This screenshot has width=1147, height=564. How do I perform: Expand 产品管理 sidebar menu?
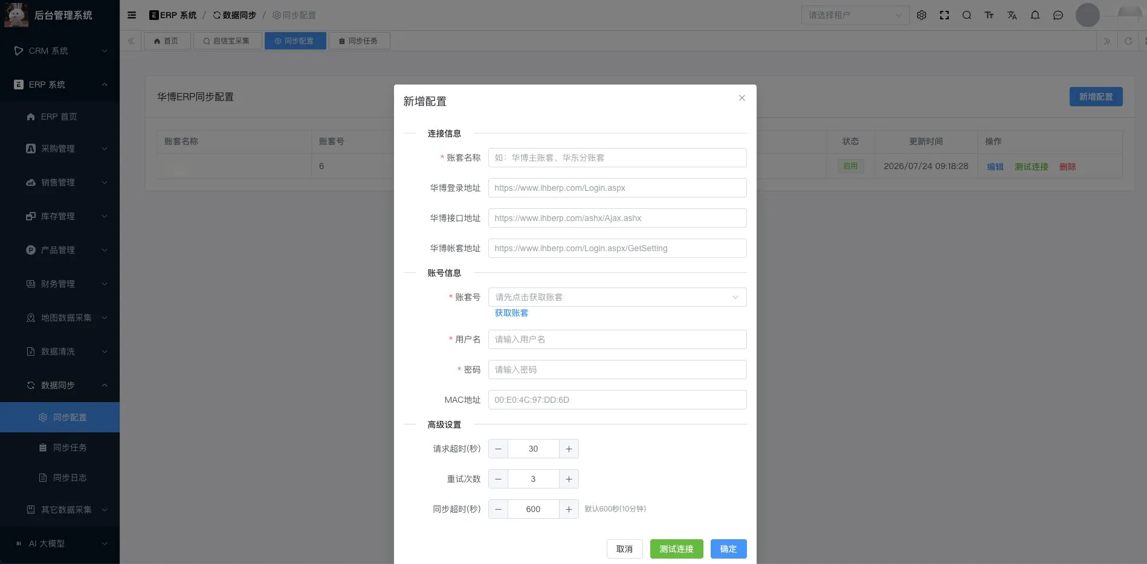(60, 250)
